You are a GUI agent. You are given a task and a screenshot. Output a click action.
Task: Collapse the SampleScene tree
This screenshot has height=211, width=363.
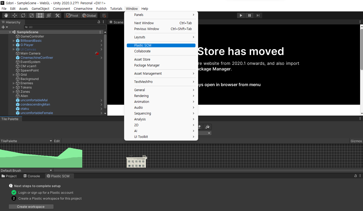(10, 32)
